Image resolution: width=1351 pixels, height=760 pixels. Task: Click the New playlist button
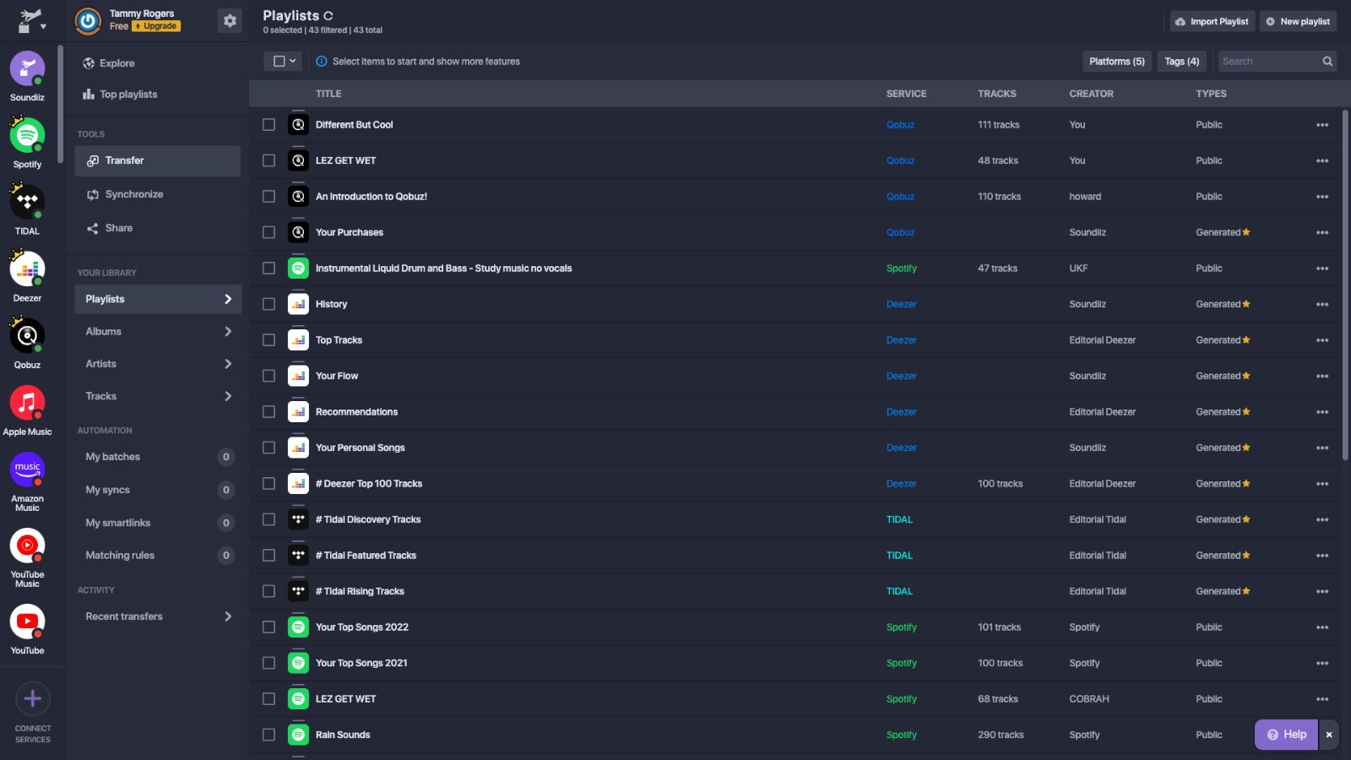(1298, 21)
